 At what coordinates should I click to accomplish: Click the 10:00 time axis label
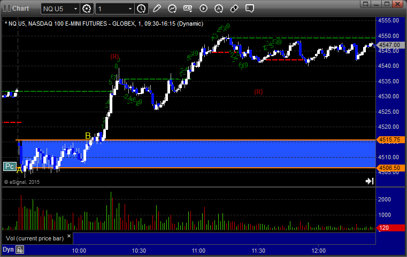tap(79, 251)
